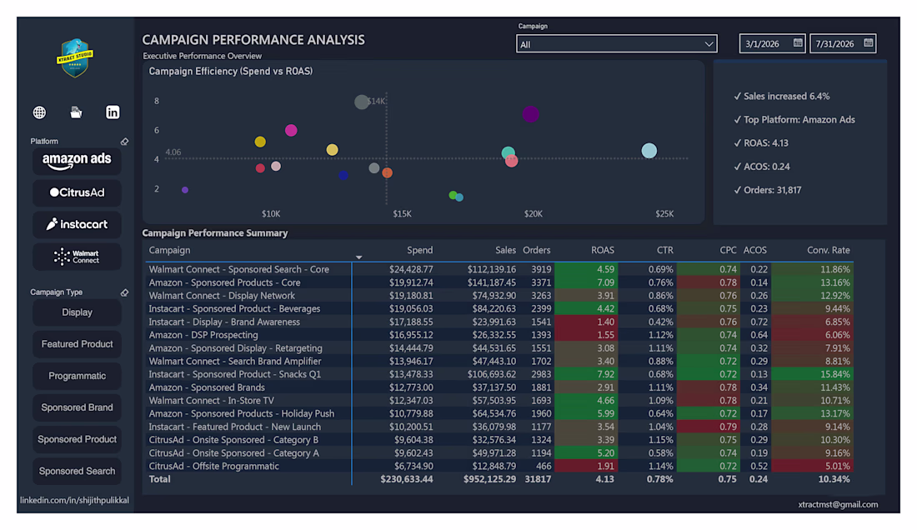
Task: Open the Campaign dropdown showing All
Action: pos(616,44)
